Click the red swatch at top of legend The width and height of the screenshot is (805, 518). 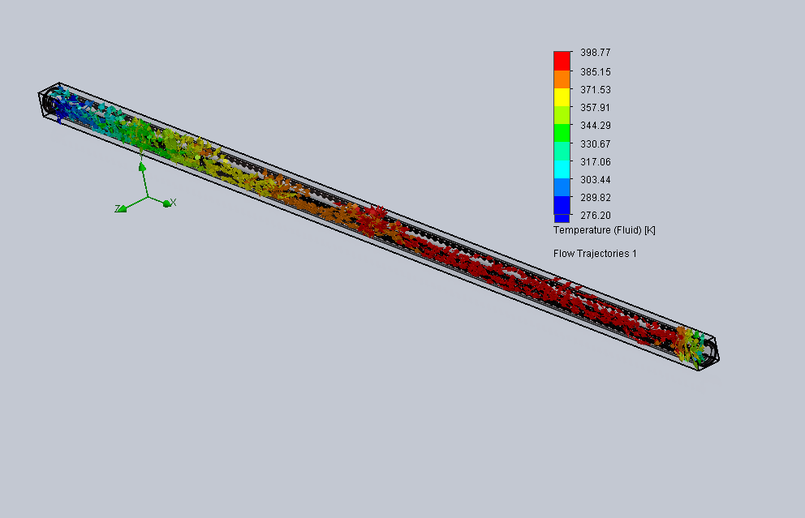pyautogui.click(x=562, y=61)
